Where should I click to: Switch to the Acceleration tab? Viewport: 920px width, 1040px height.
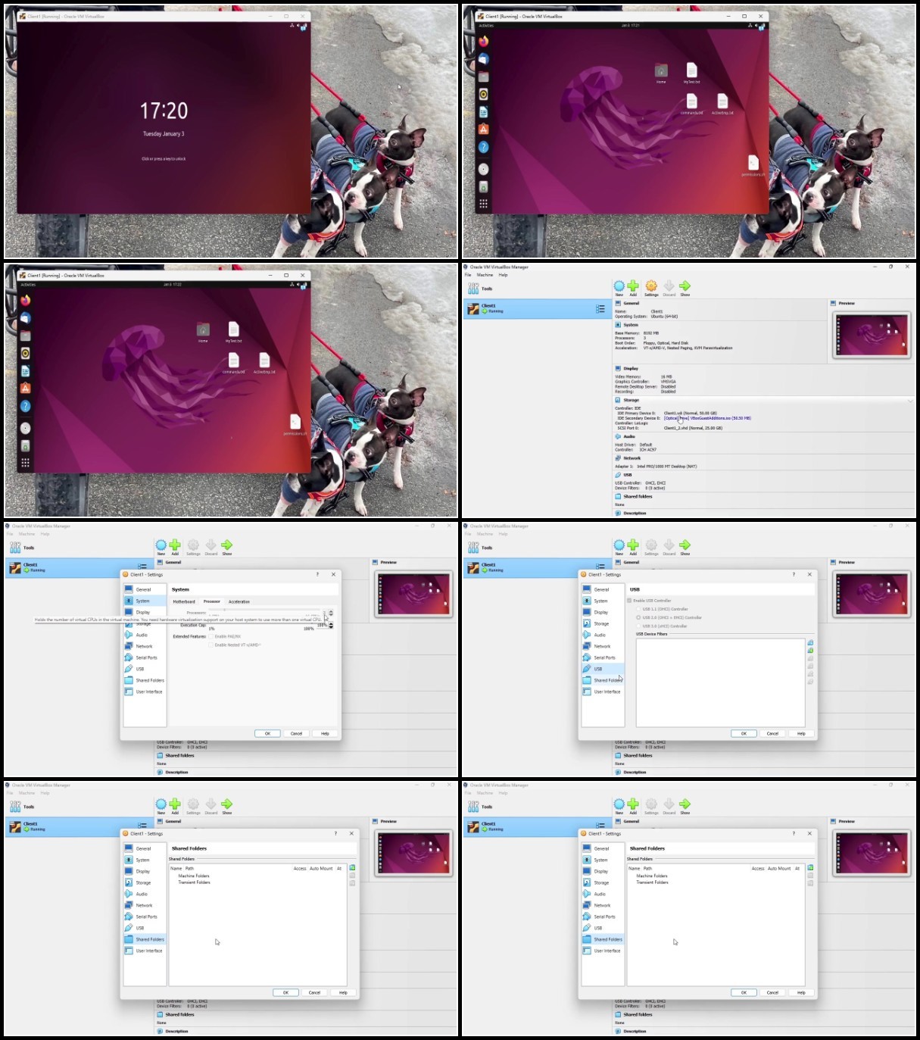239,601
